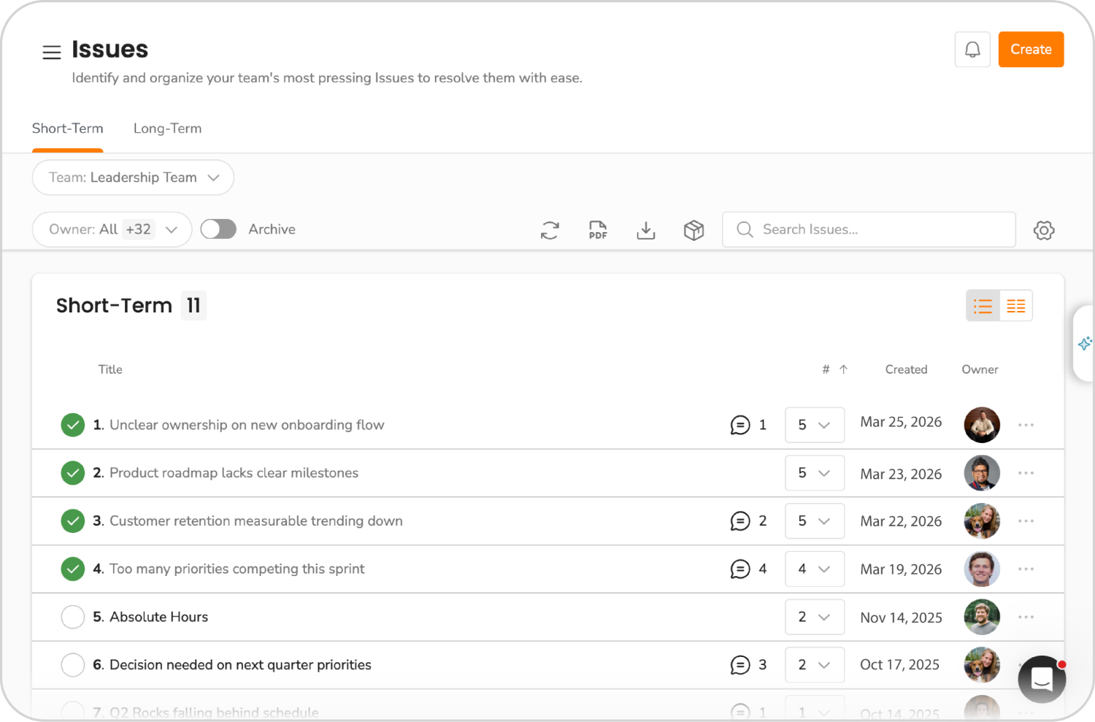Uncheck the solved circle on 'Too many priorities competing this sprint'

[72, 569]
